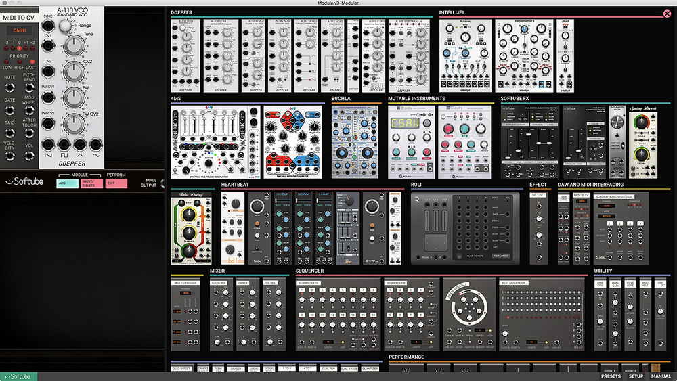Click the PW CV2 knob on the VCO
Image resolution: width=677 pixels, height=381 pixels.
pyautogui.click(x=74, y=125)
